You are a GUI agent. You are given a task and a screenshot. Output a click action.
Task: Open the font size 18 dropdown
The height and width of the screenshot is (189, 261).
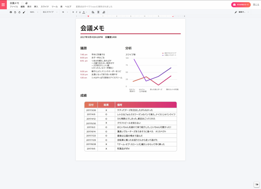tap(65, 12)
